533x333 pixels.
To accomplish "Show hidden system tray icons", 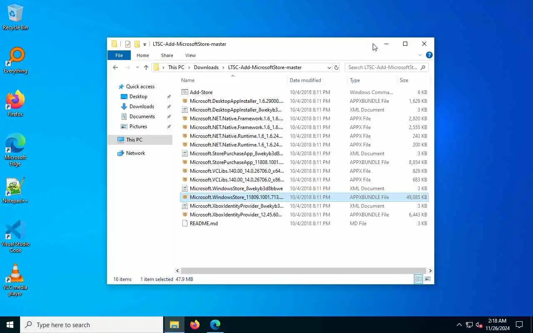I will [459, 325].
